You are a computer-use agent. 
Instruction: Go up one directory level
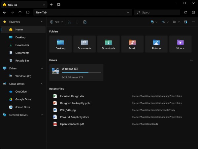[x=20, y=13]
